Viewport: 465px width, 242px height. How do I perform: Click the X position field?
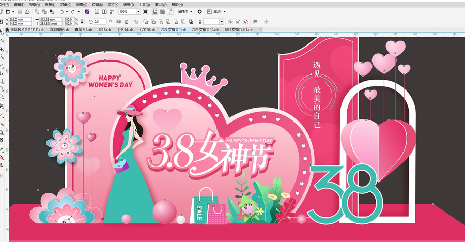point(20,19)
